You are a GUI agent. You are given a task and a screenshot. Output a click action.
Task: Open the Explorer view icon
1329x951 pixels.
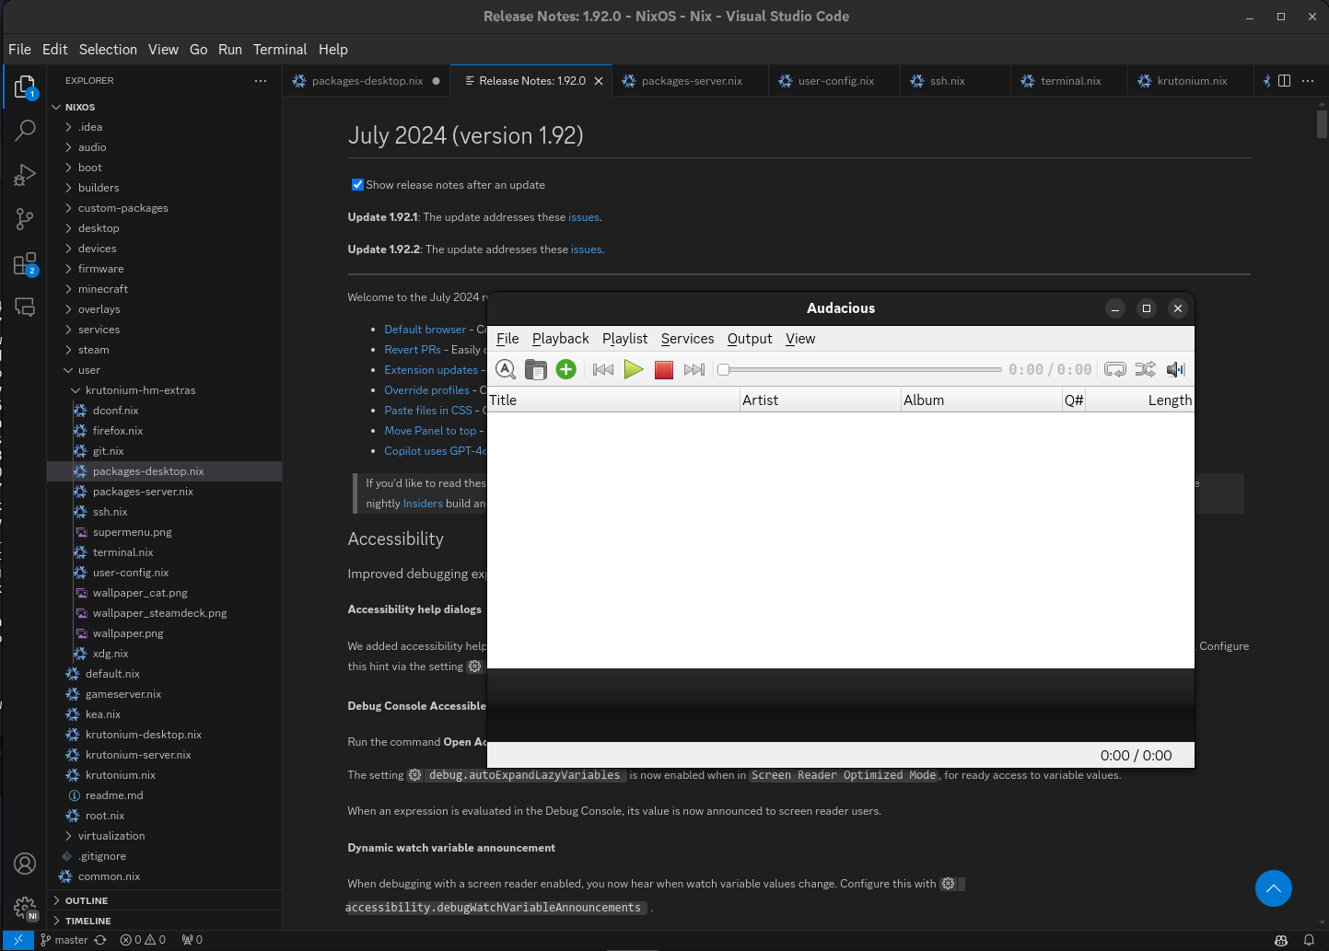pyautogui.click(x=25, y=87)
